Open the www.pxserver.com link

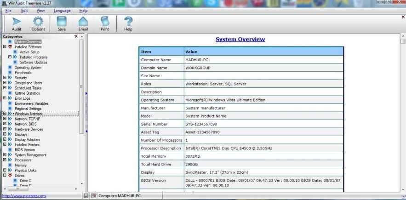24,196
